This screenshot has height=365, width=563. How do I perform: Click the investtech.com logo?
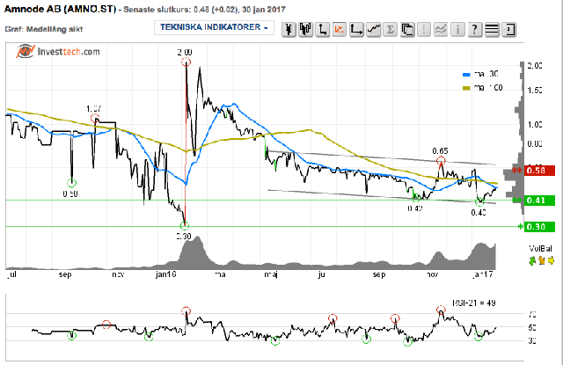point(58,52)
